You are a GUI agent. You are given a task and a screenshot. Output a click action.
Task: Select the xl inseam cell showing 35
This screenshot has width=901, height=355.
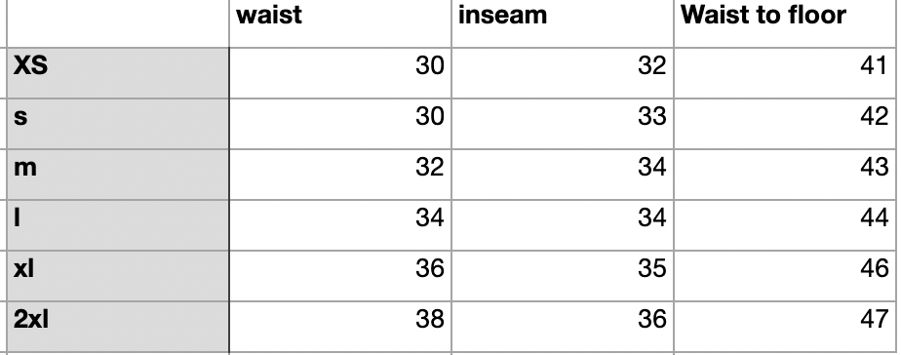(x=563, y=275)
